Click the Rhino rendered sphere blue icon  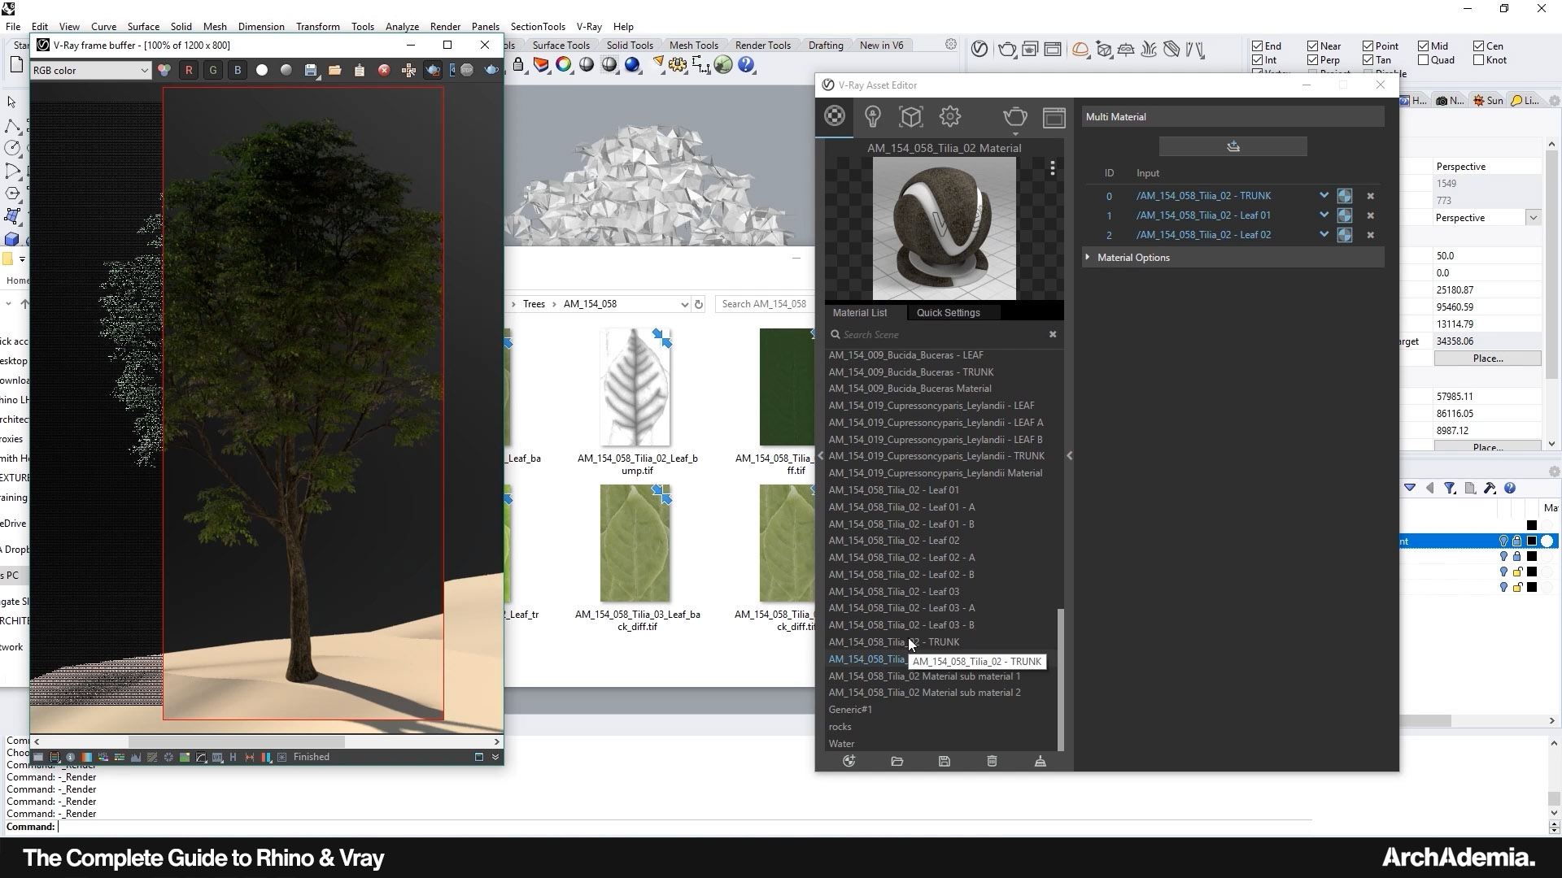coord(632,65)
